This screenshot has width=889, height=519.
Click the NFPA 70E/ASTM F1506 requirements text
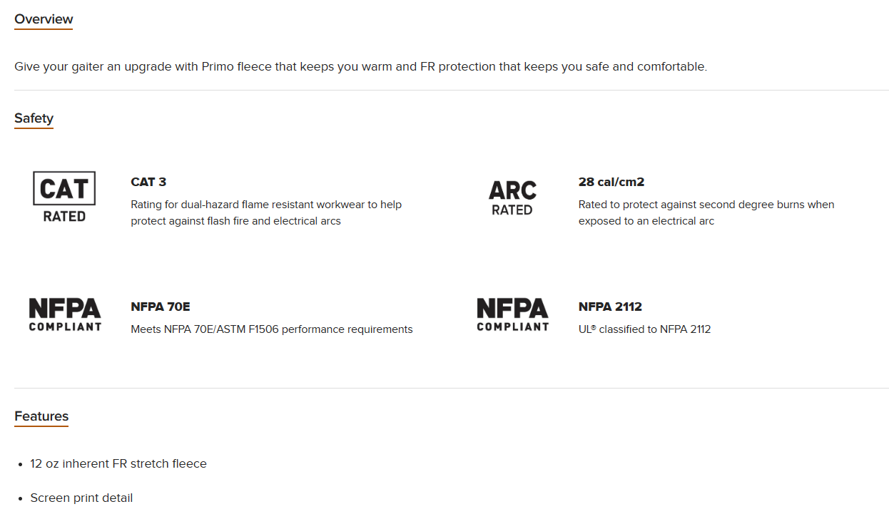(x=271, y=329)
